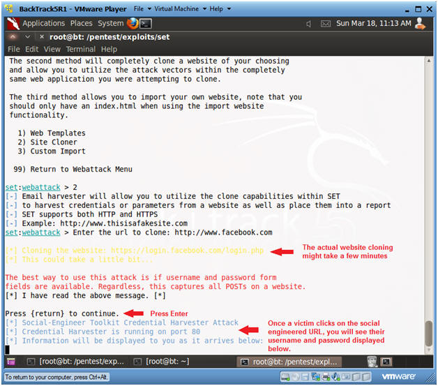Click workspace switcher terminal icon at bottom right
The image size is (438, 386).
point(386,362)
